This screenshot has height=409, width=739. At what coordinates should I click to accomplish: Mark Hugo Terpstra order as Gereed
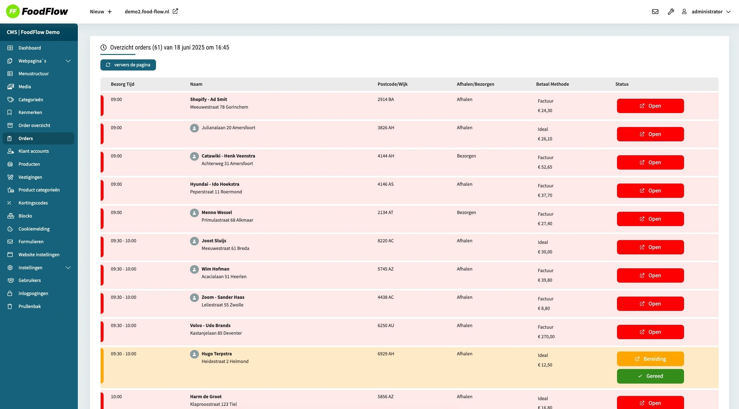point(650,376)
